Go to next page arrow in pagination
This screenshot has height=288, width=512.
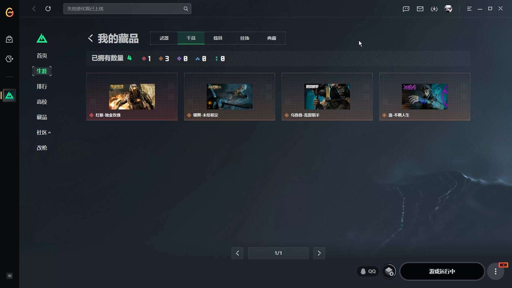[319, 253]
